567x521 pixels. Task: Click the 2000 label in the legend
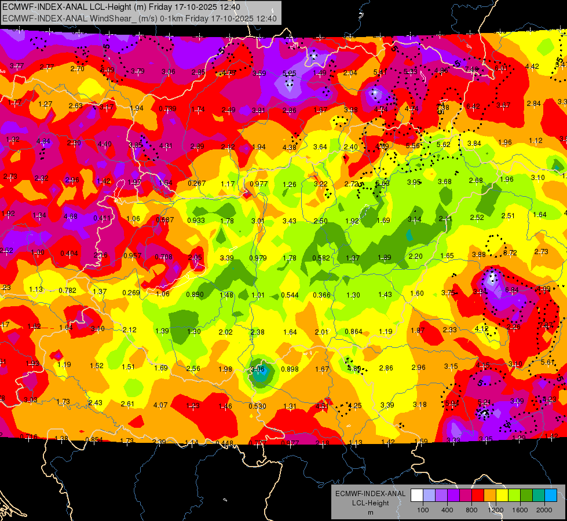coord(544,510)
